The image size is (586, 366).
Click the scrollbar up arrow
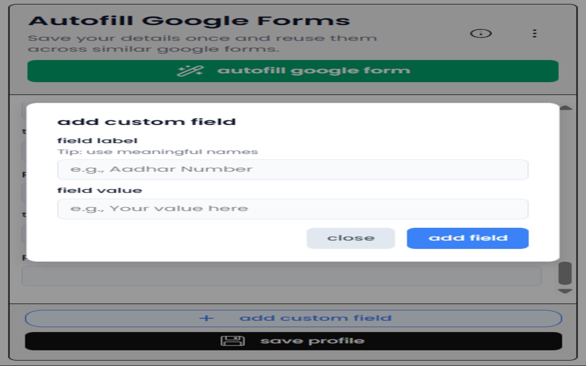pyautogui.click(x=566, y=108)
